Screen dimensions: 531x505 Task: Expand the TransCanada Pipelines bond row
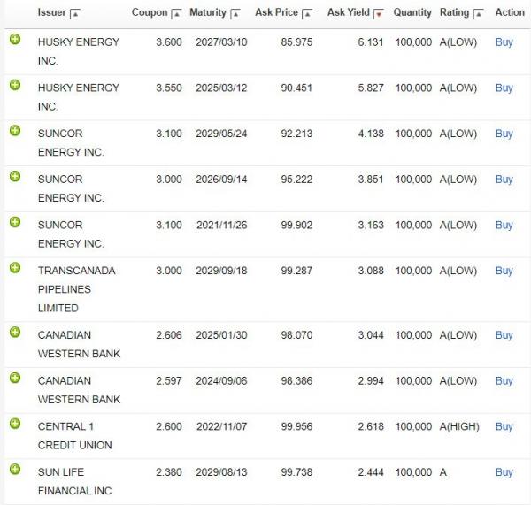[x=15, y=268]
